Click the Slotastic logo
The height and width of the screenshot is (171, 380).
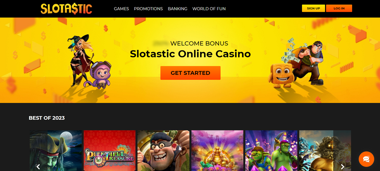(66, 9)
